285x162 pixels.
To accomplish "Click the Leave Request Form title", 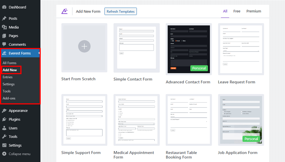I will click(237, 82).
